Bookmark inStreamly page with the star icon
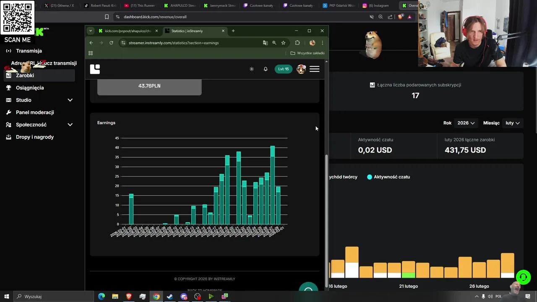Viewport: 537px width, 302px height. click(283, 43)
